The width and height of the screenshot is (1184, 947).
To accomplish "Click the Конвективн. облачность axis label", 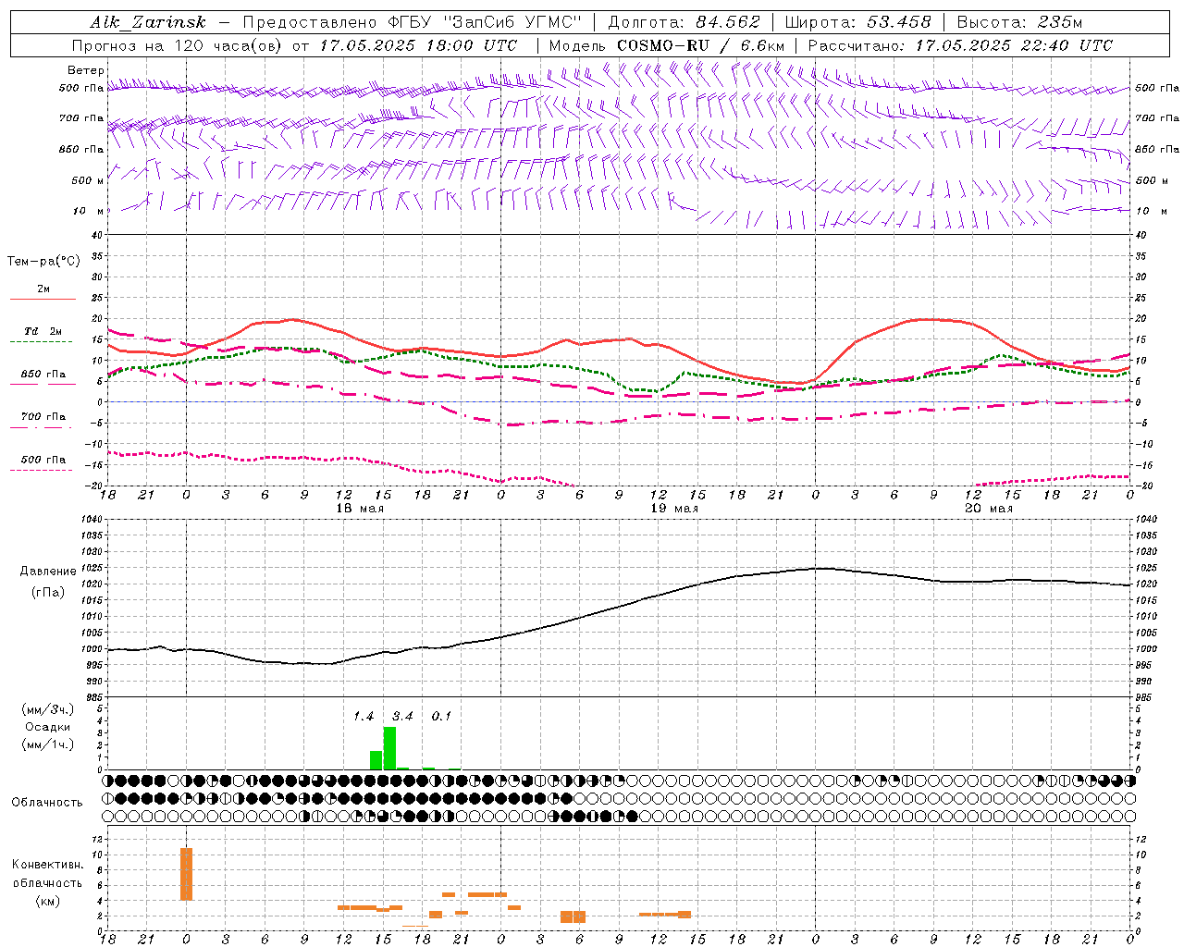I will tap(47, 882).
